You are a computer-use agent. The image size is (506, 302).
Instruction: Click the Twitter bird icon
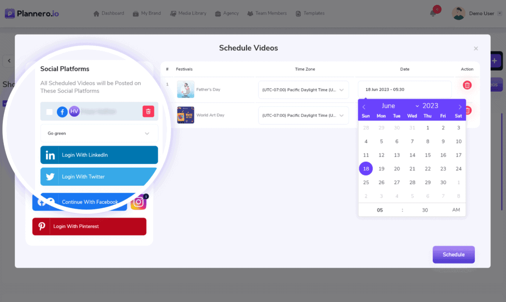point(49,177)
